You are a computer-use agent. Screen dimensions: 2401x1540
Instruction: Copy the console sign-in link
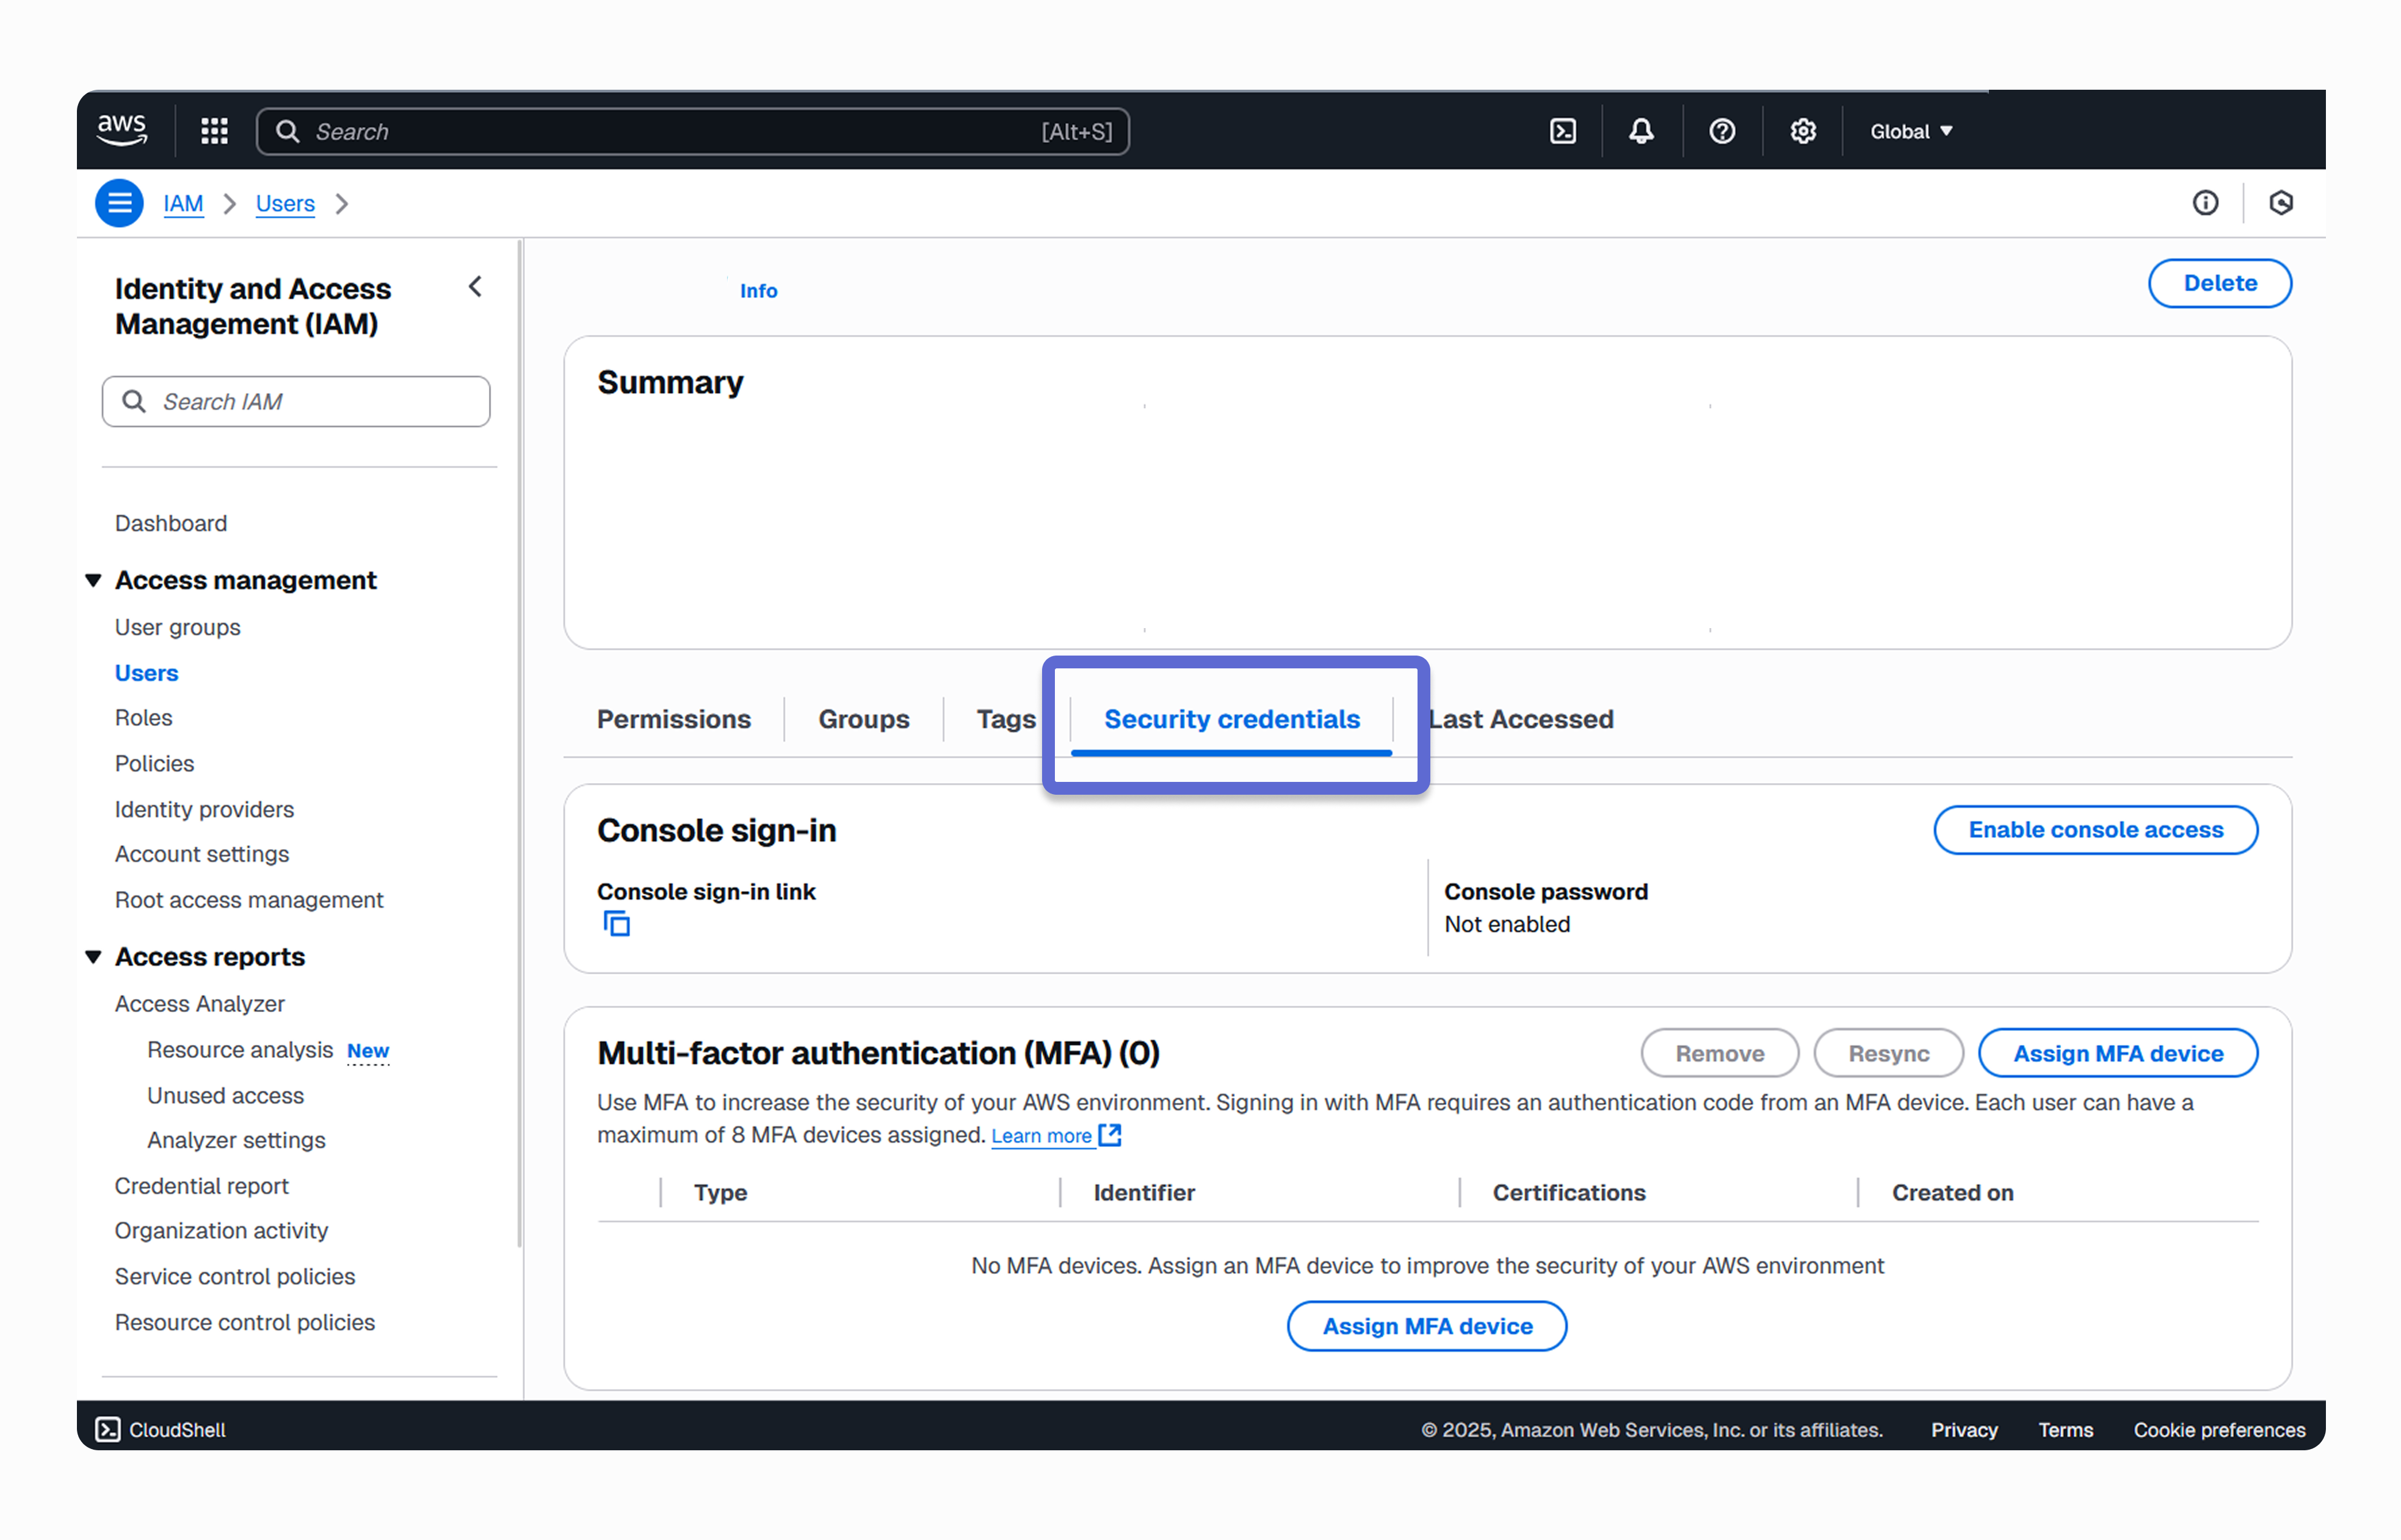(617, 924)
